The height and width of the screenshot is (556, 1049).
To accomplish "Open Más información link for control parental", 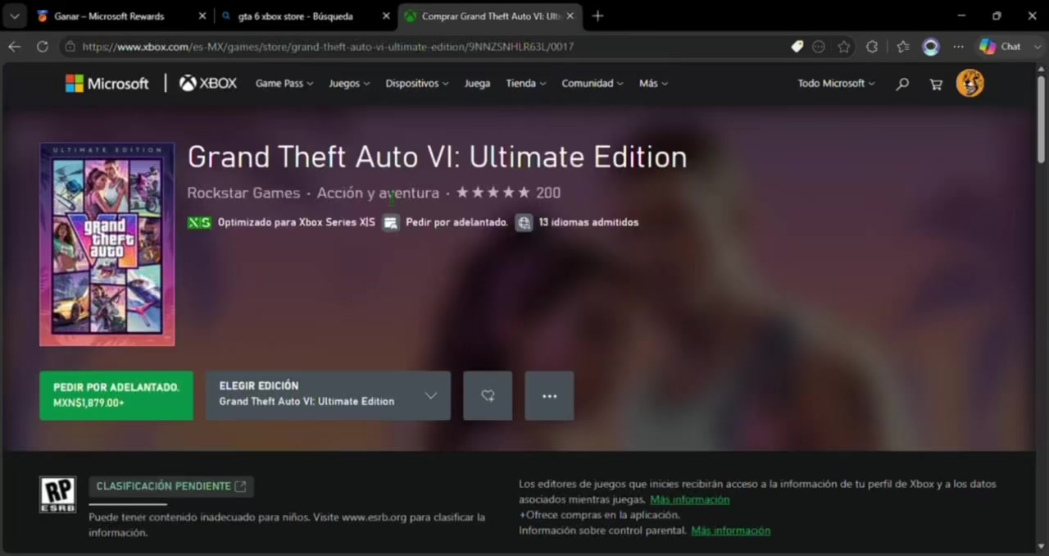I will (x=730, y=531).
